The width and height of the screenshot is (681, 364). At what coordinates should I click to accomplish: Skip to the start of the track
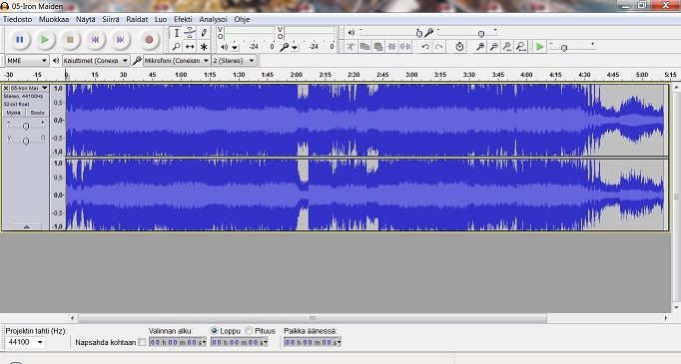click(95, 40)
